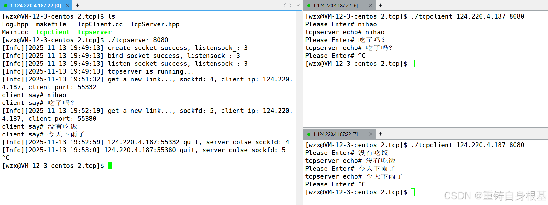Click green connection status dot on tab [6]
The height and width of the screenshot is (205, 548).
(x=309, y=6)
